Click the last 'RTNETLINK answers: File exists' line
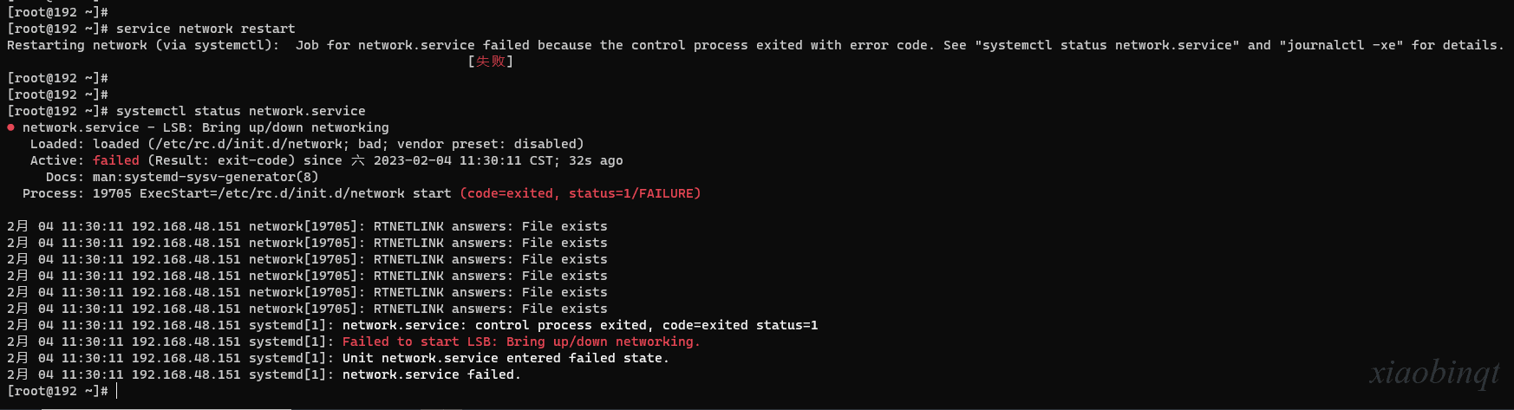Screen dimensions: 1514x410 tap(491, 309)
